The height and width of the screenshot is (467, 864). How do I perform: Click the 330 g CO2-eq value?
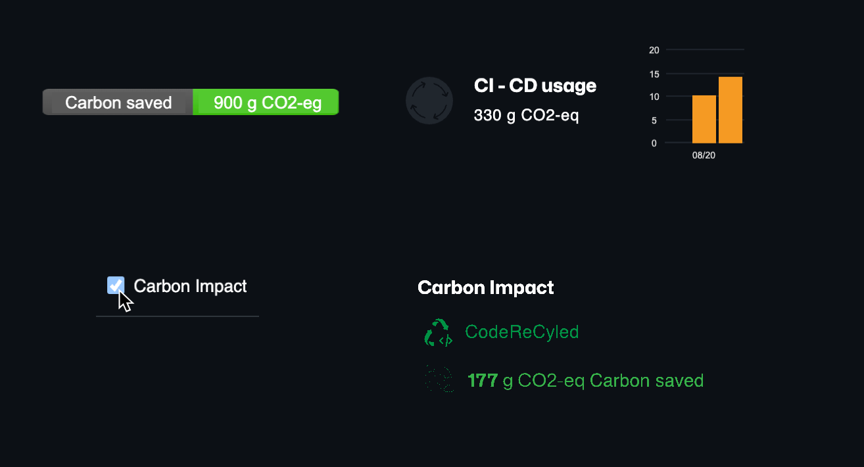tap(526, 116)
